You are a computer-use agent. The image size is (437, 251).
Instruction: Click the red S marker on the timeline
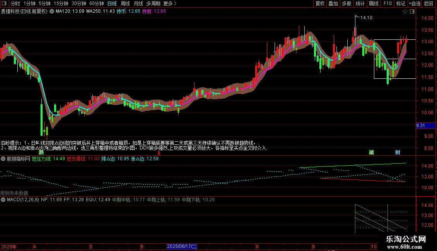pos(159,153)
